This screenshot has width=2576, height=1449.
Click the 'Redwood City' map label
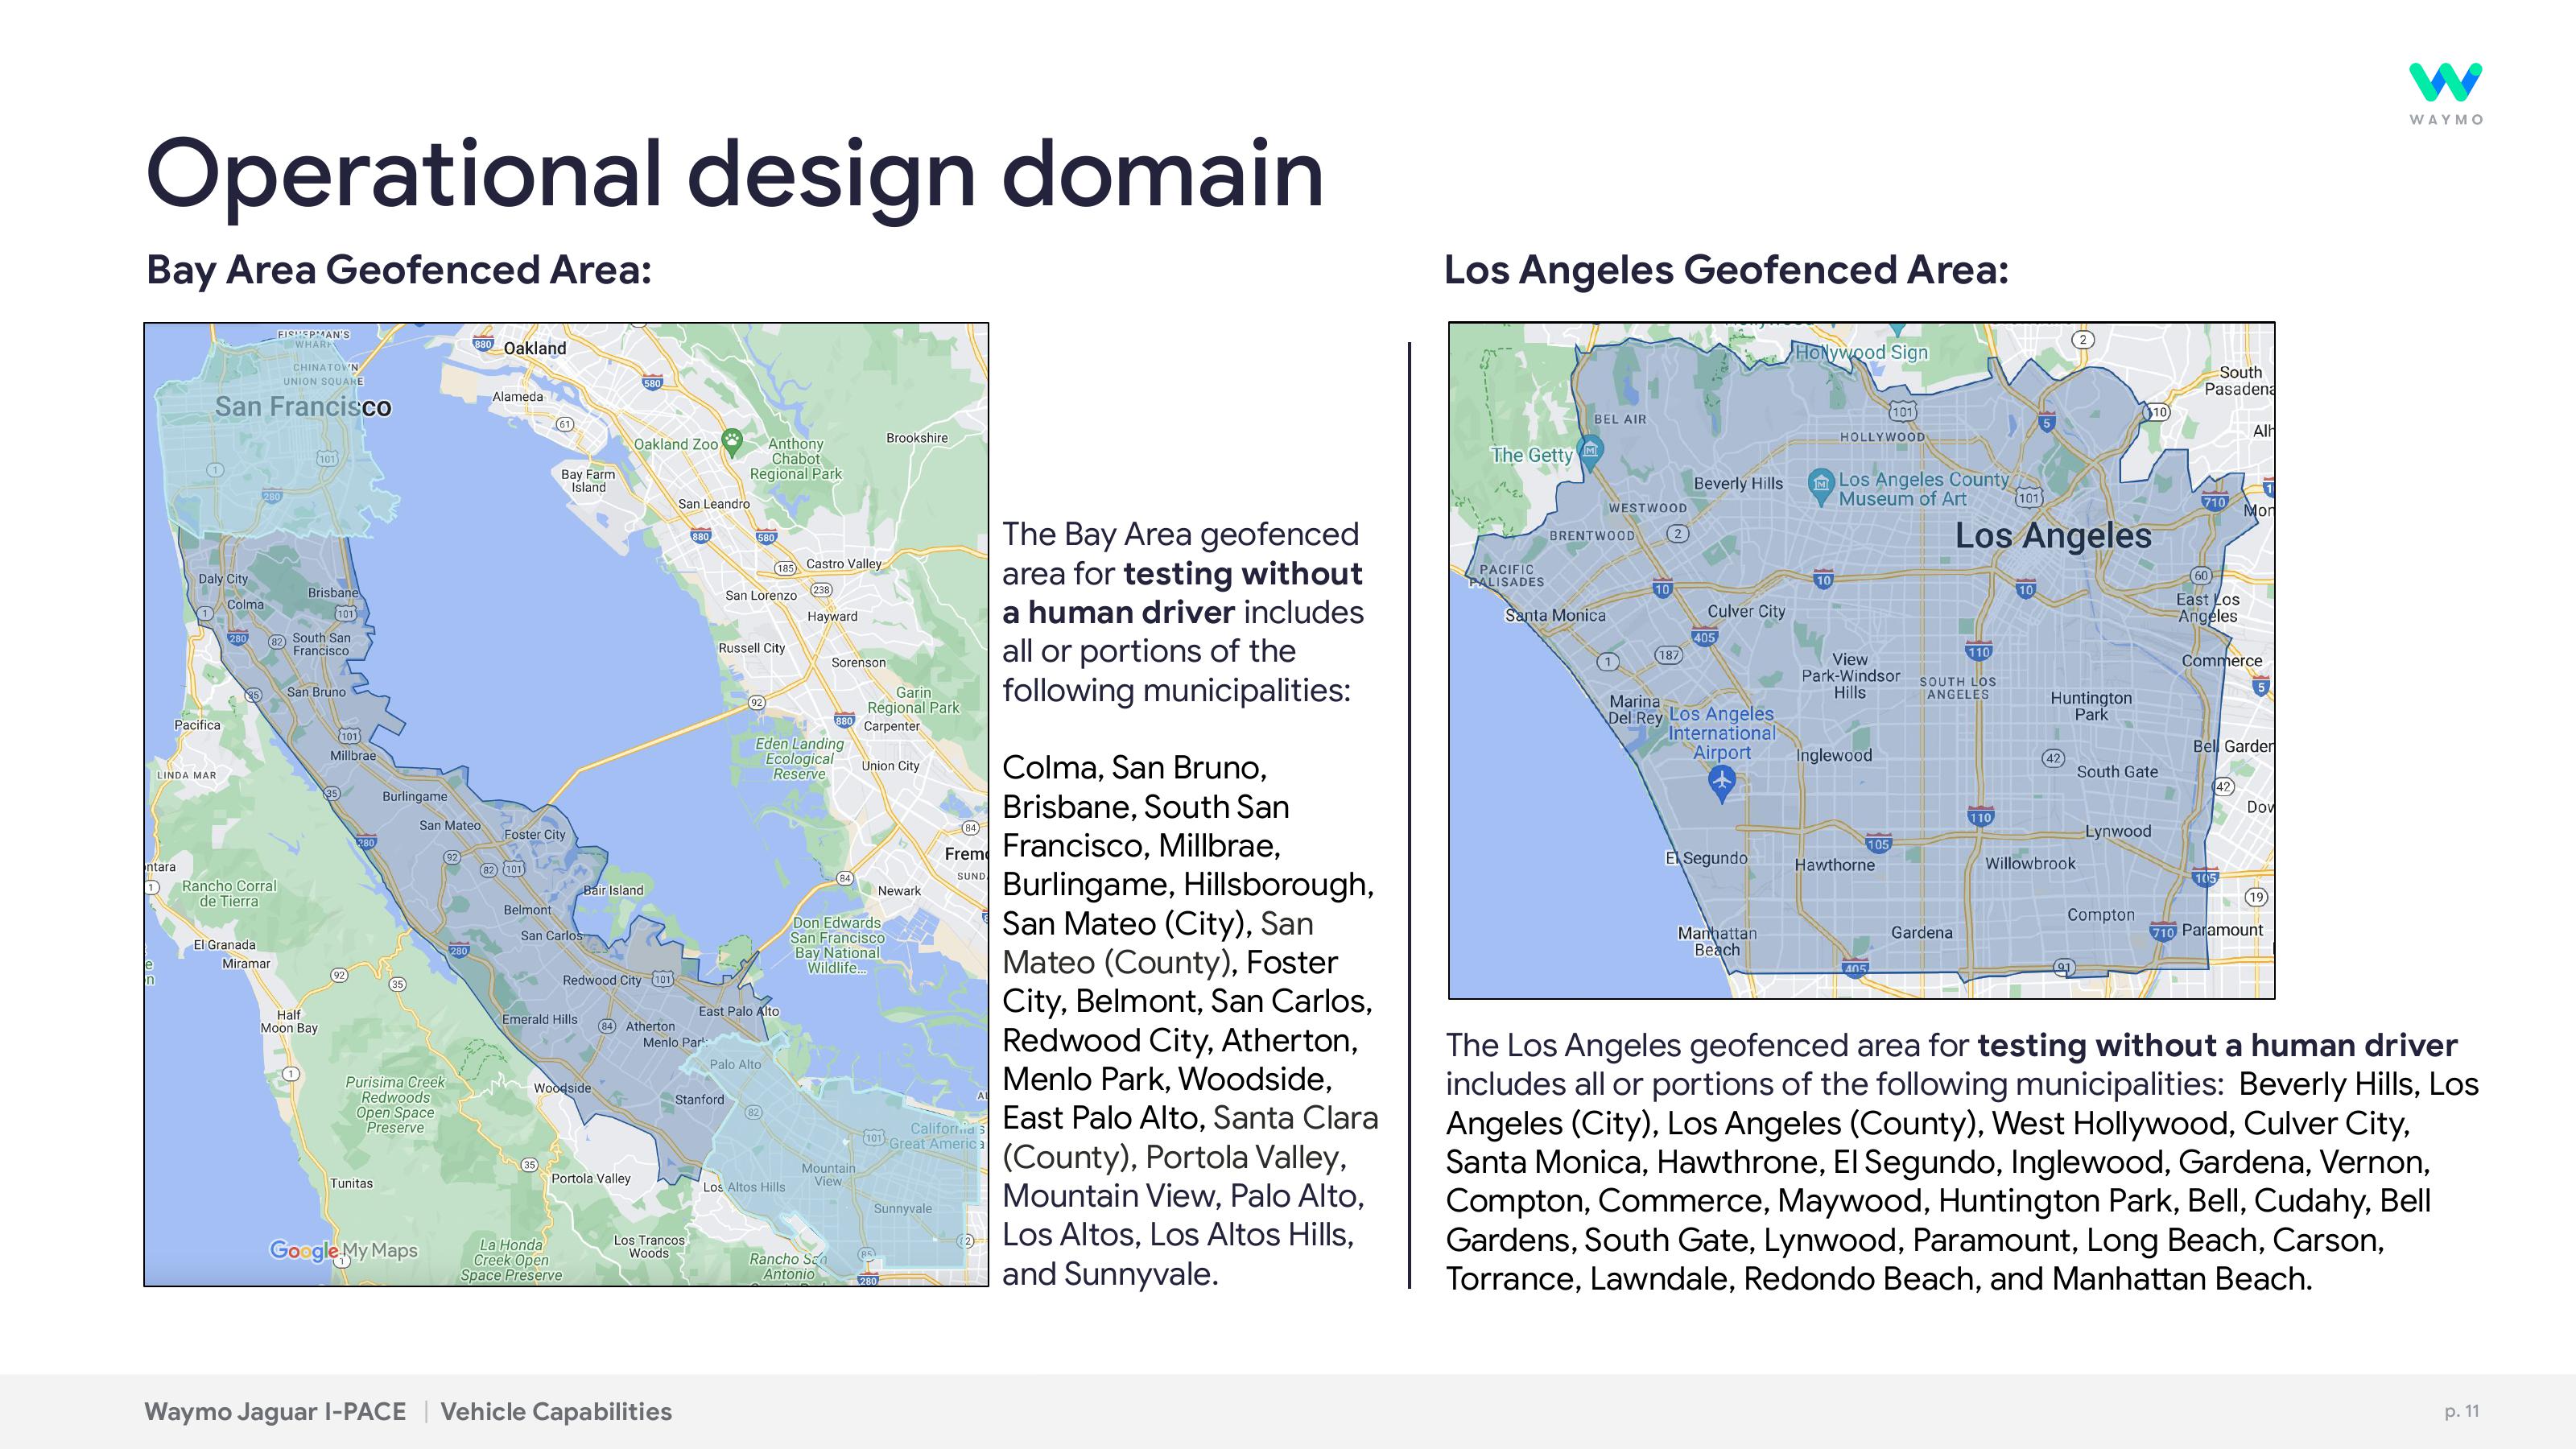tap(602, 980)
